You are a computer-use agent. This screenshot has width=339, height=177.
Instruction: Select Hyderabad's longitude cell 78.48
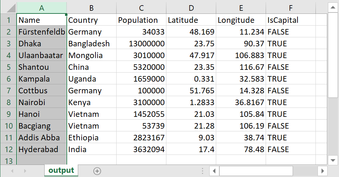[x=241, y=149]
